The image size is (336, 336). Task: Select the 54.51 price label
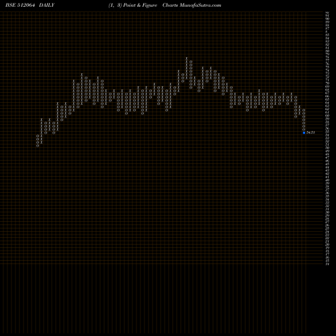pyautogui.click(x=310, y=132)
